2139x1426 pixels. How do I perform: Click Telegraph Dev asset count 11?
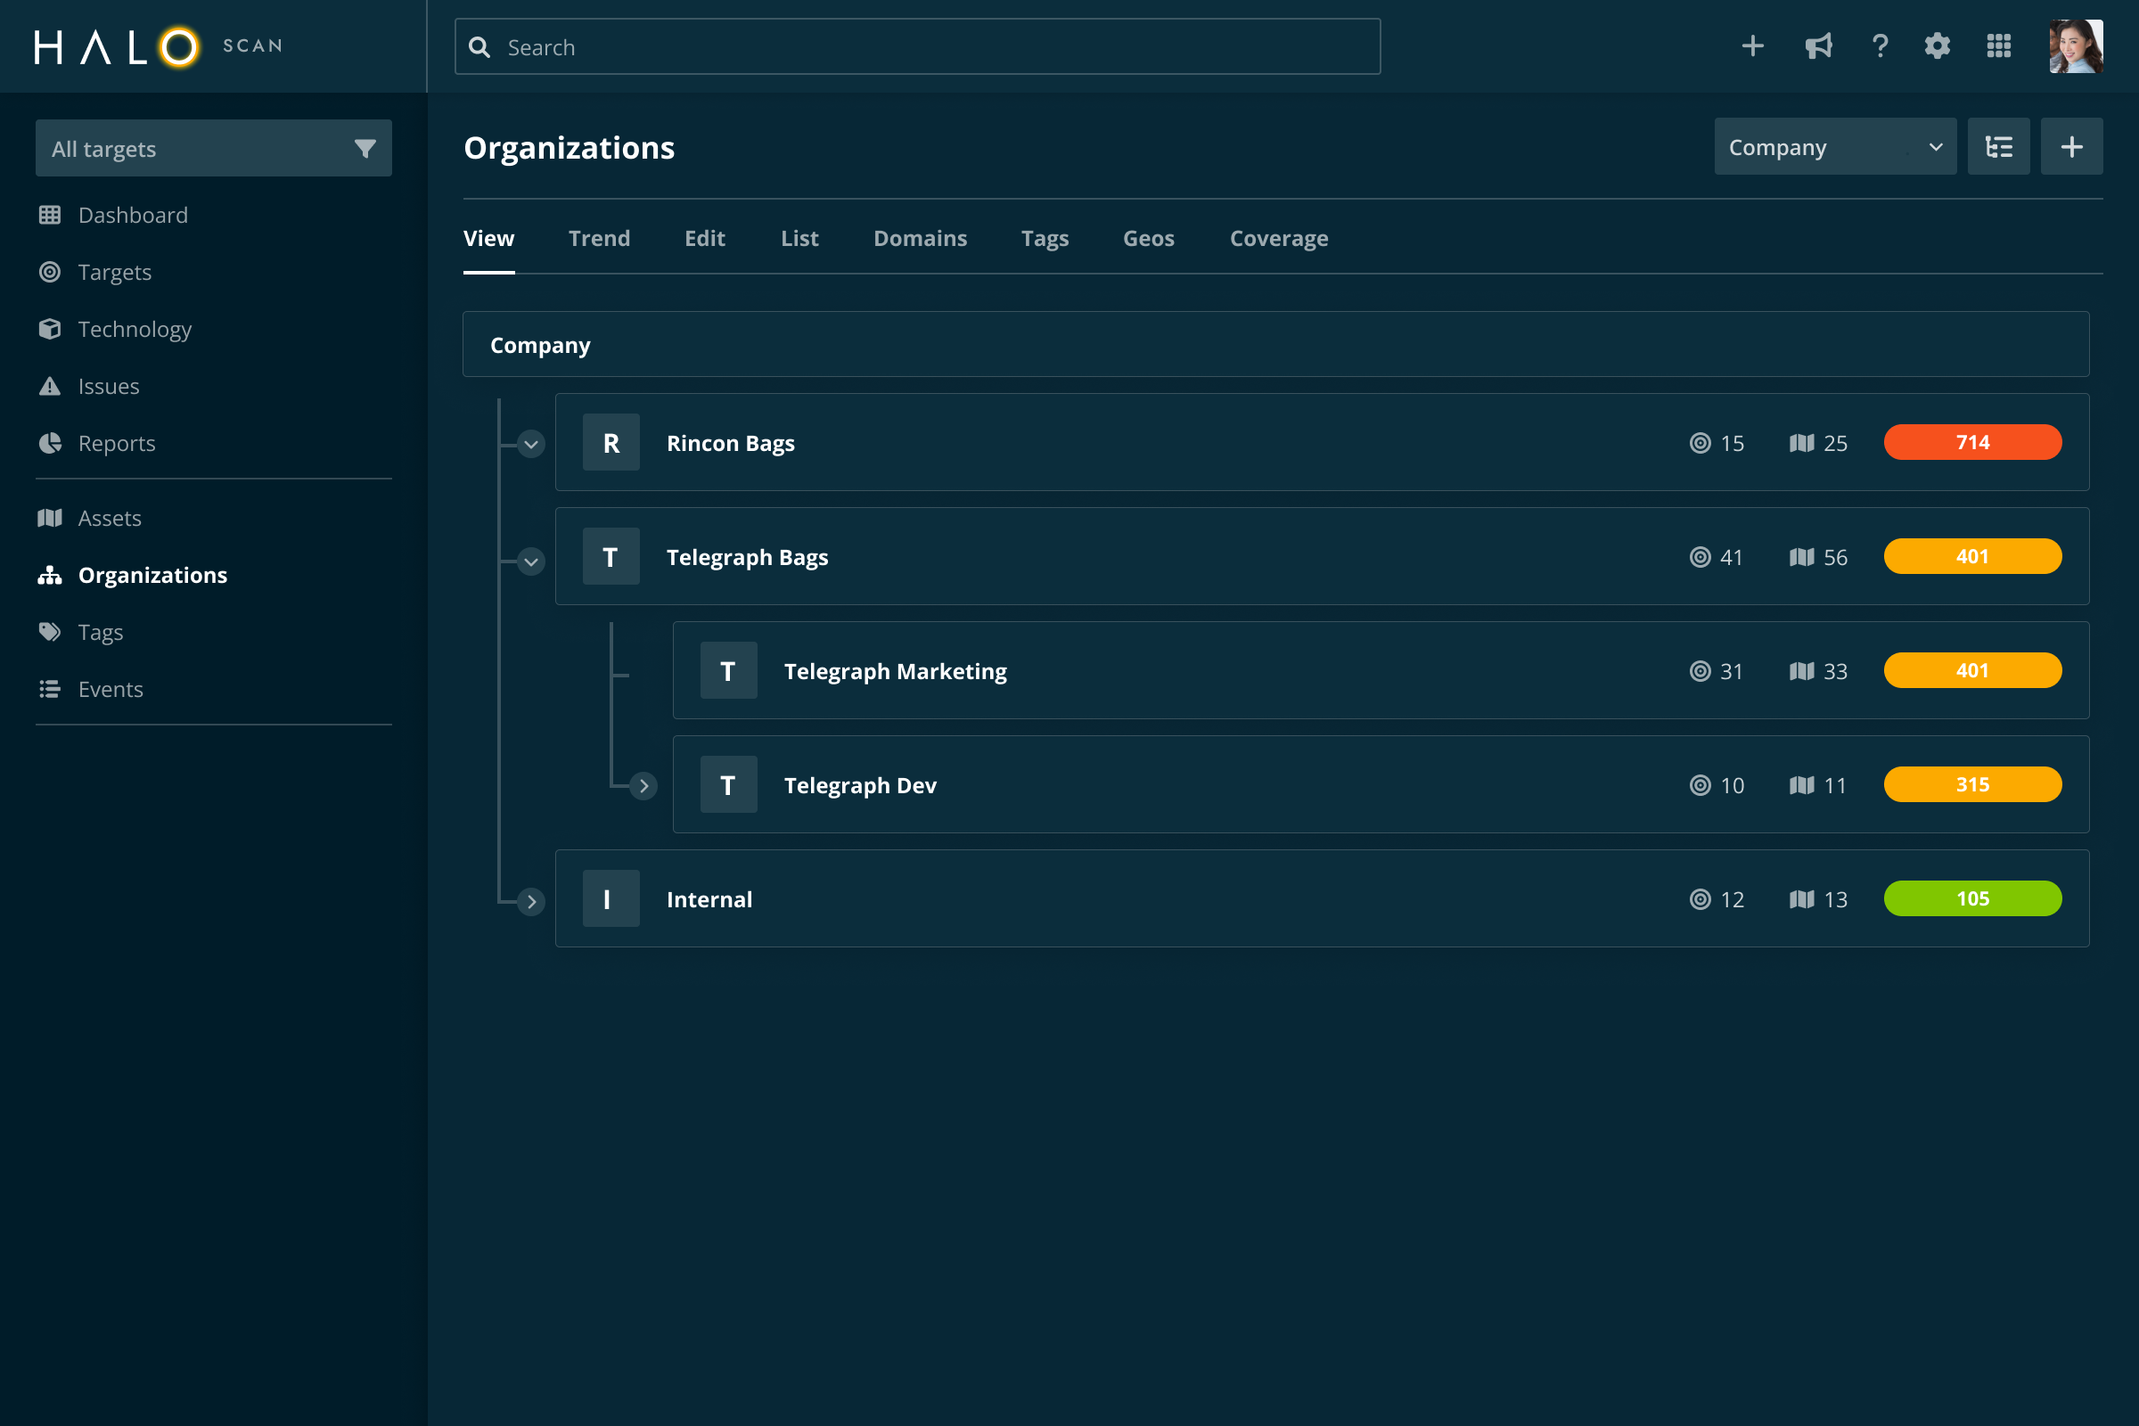tap(1835, 785)
